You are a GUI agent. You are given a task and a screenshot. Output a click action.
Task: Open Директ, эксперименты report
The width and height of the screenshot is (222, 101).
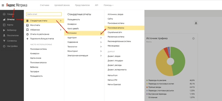(x=117, y=70)
